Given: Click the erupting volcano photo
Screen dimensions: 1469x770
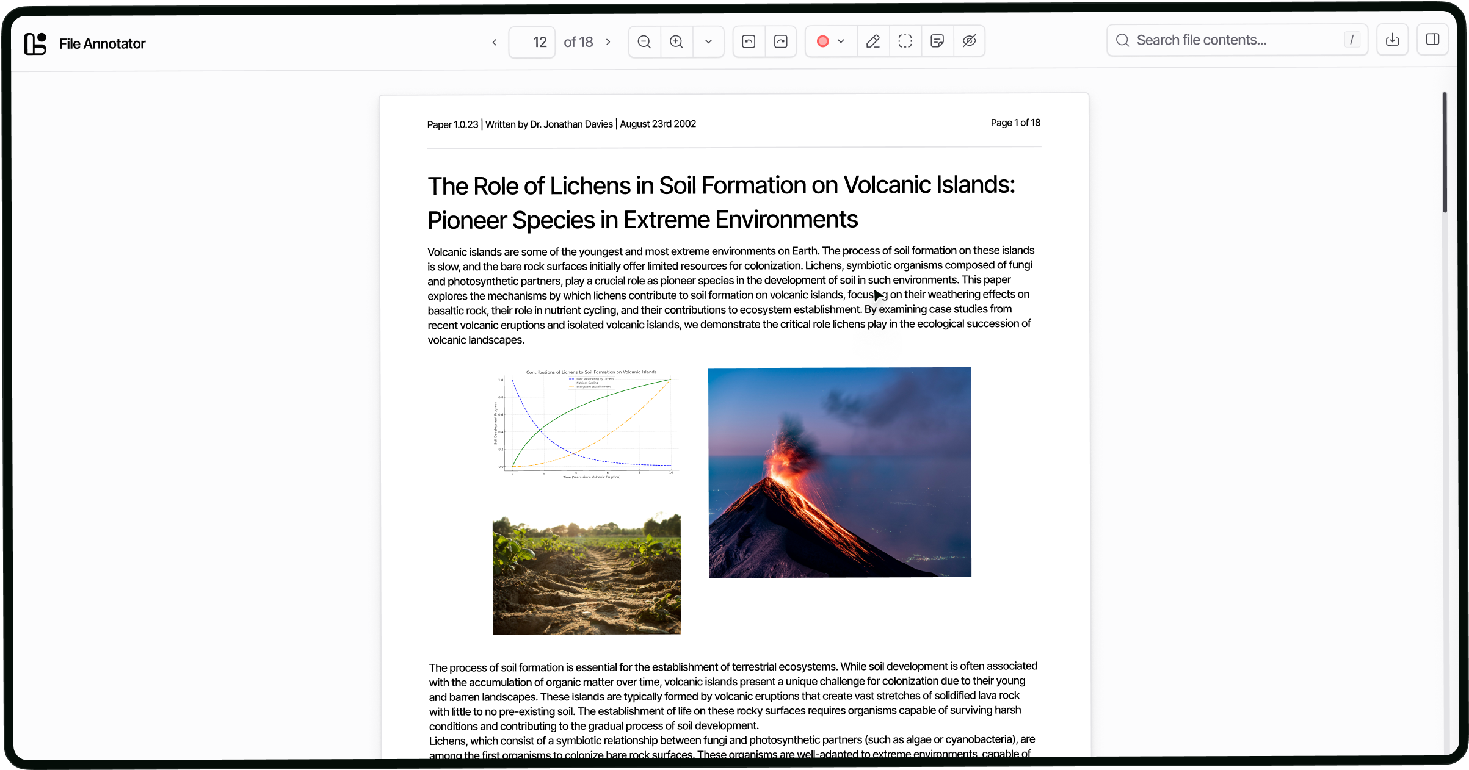Looking at the screenshot, I should coord(839,472).
